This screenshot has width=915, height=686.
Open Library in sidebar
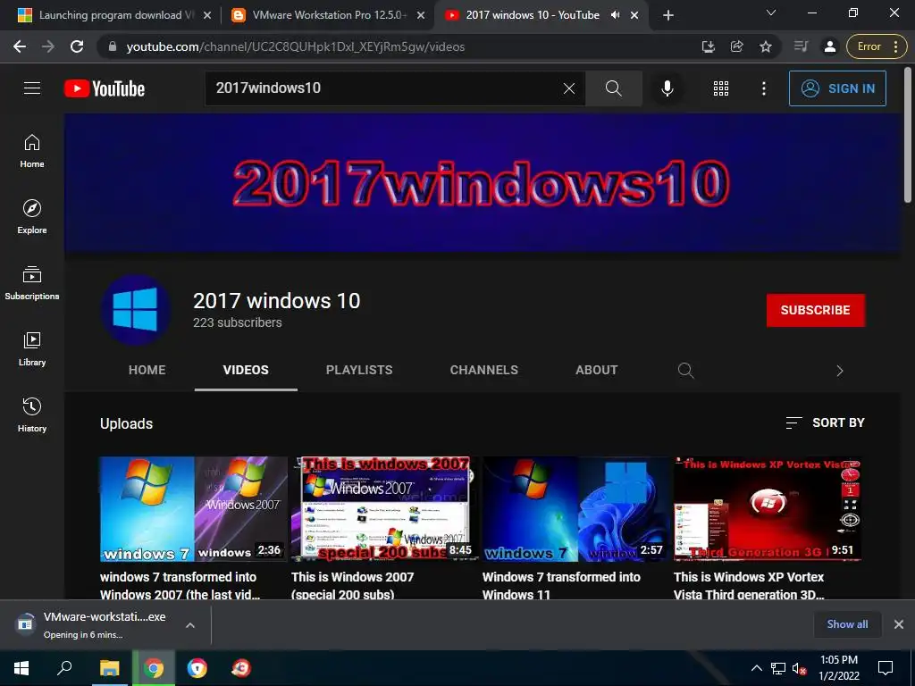(32, 349)
